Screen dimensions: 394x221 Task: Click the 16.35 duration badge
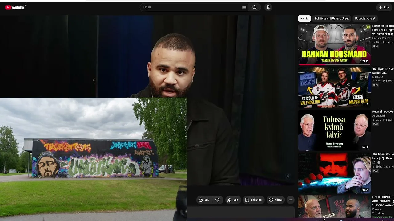click(x=365, y=104)
